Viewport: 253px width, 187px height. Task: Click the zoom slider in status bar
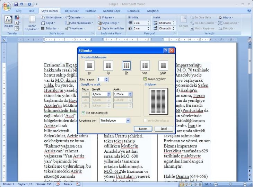(230, 184)
